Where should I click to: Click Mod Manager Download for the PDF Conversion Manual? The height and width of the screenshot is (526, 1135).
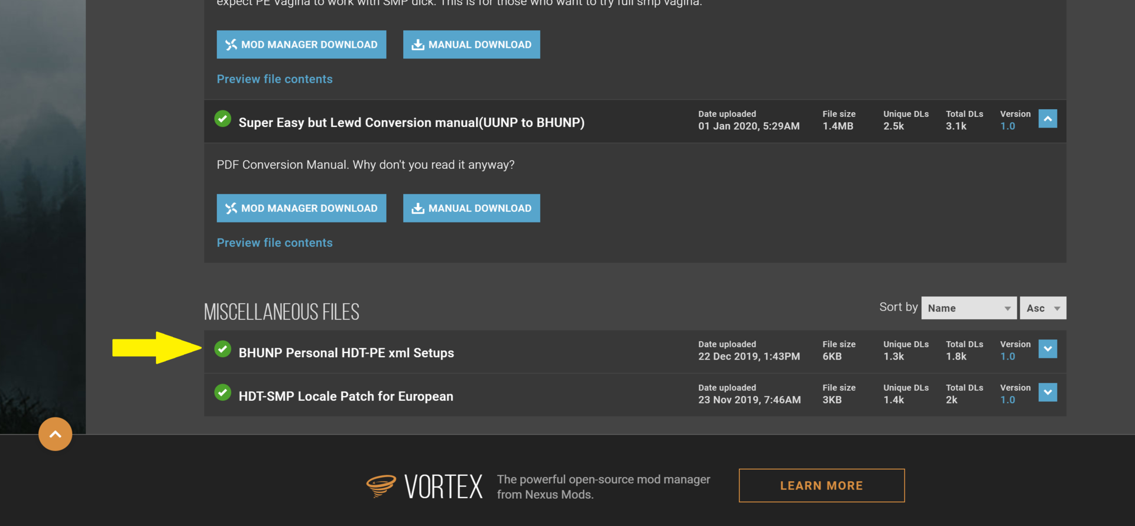(301, 208)
